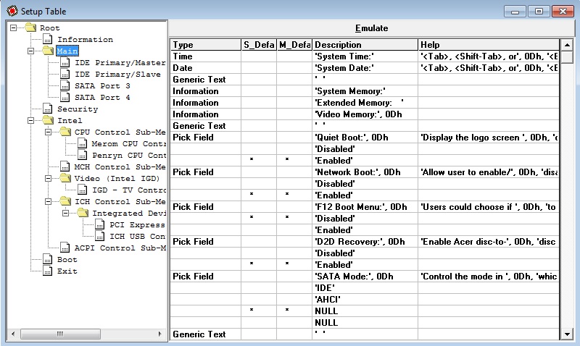The height and width of the screenshot is (346, 580).
Task: Click the Penryn CPU Control page icon
Action: 83,155
